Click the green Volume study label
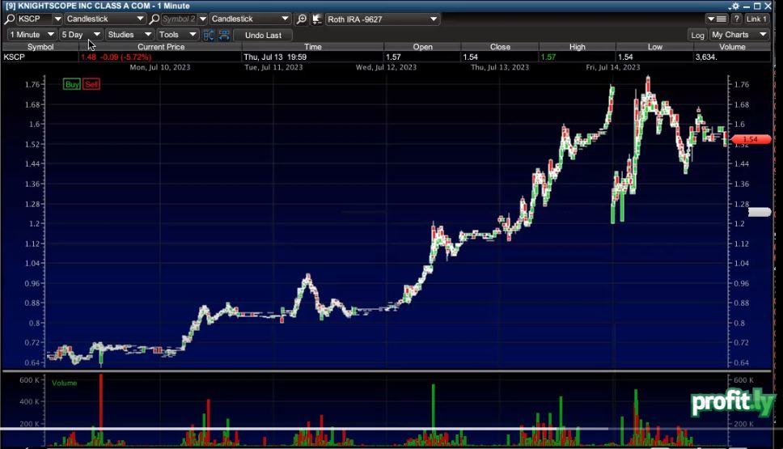This screenshot has width=783, height=449. pyautogui.click(x=65, y=383)
